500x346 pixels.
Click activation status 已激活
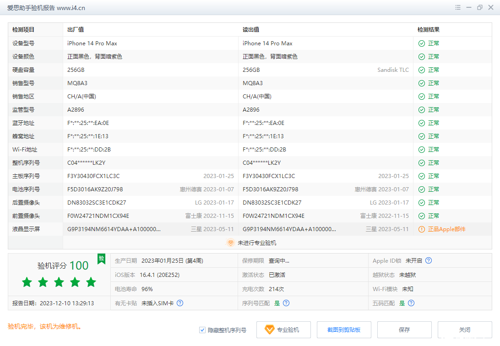277,275
